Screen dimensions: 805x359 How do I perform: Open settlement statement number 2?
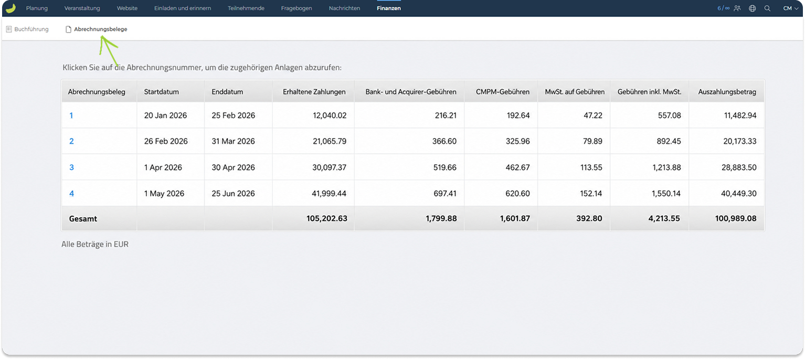pos(71,141)
